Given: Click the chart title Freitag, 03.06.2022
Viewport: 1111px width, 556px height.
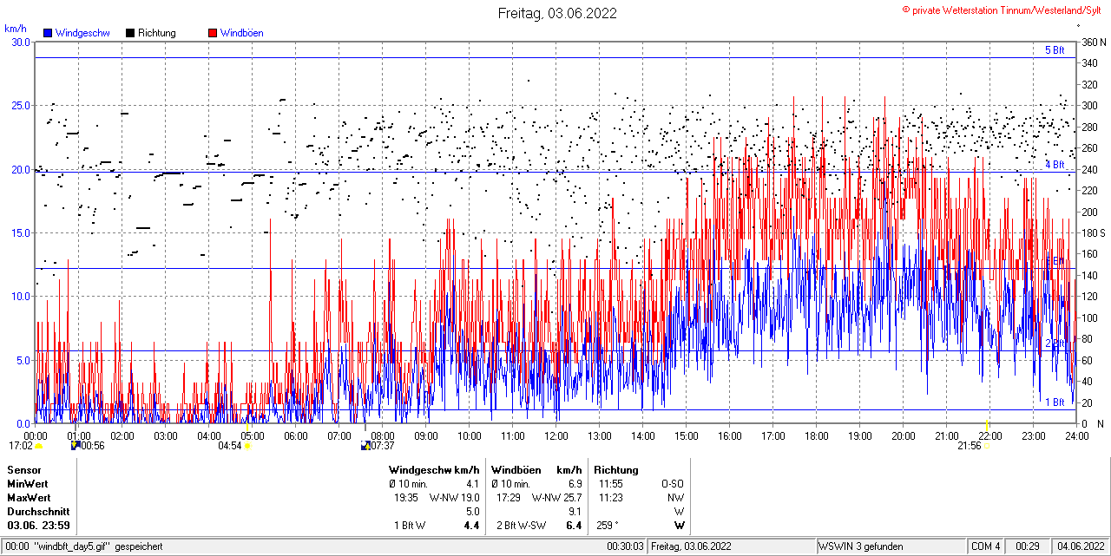Looking at the screenshot, I should tap(557, 13).
